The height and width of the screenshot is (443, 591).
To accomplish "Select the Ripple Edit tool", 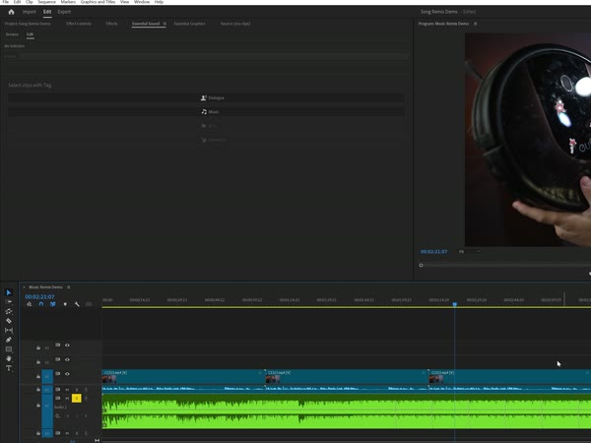I will click(9, 311).
